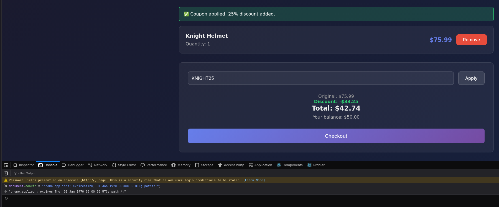Open React Components panel
This screenshot has height=207, width=499.
290,165
